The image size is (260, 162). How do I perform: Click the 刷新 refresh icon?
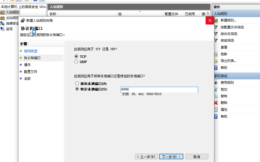216,54
